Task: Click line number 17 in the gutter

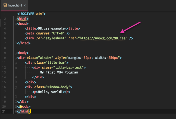Action: pyautogui.click(x=4, y=92)
